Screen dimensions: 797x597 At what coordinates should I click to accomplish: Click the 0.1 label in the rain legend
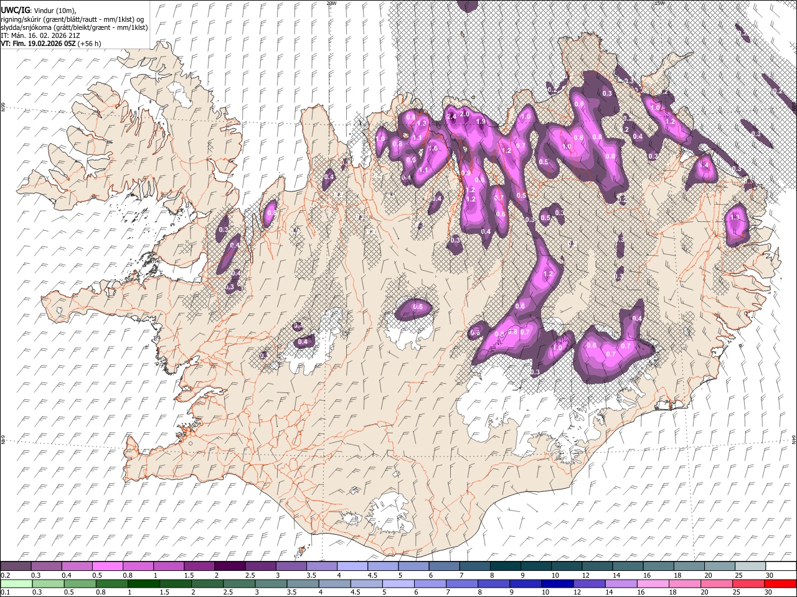(5, 592)
